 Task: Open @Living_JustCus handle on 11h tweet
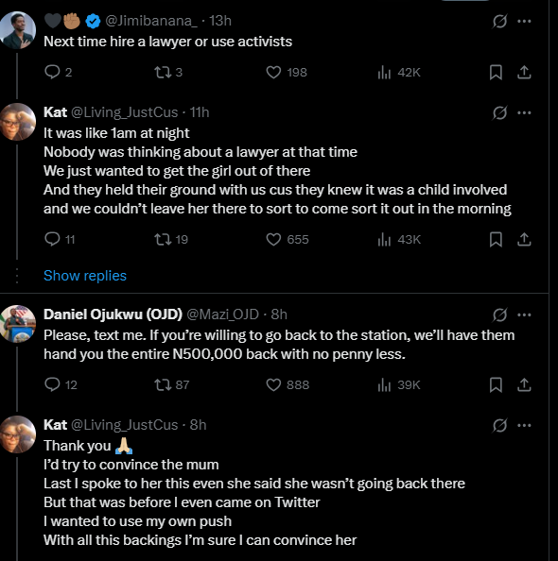click(x=124, y=112)
